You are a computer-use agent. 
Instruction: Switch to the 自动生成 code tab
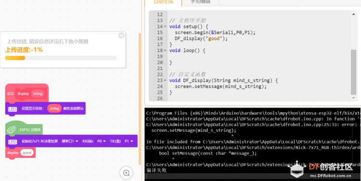(163, 2)
